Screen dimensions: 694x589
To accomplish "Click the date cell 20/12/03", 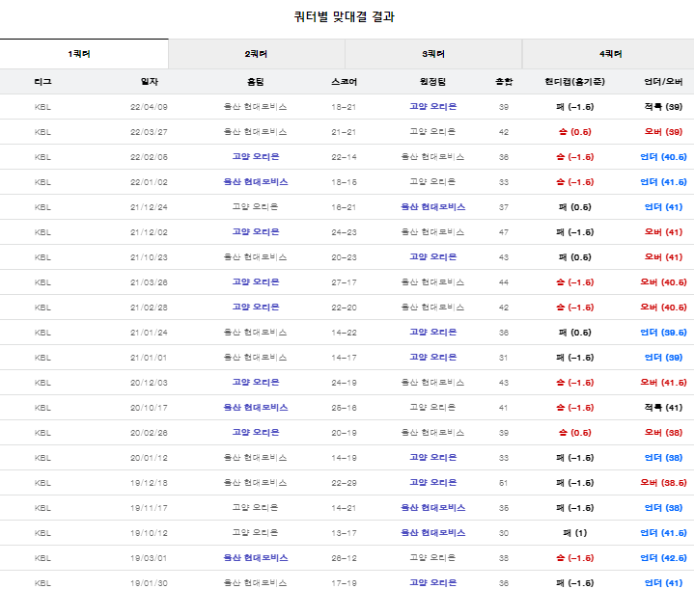I will 150,383.
